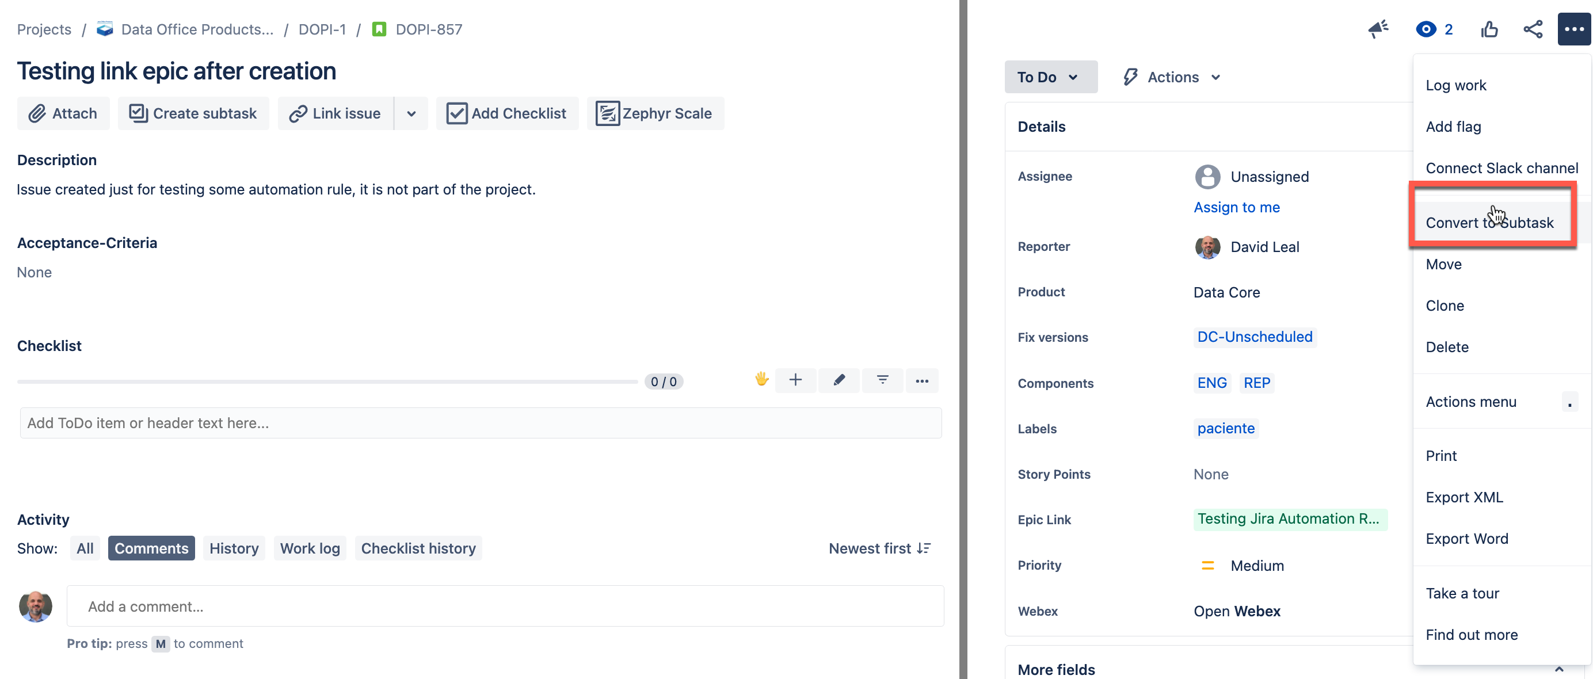This screenshot has width=1593, height=679.
Task: Expand the Actions automation dropdown
Action: [1172, 77]
